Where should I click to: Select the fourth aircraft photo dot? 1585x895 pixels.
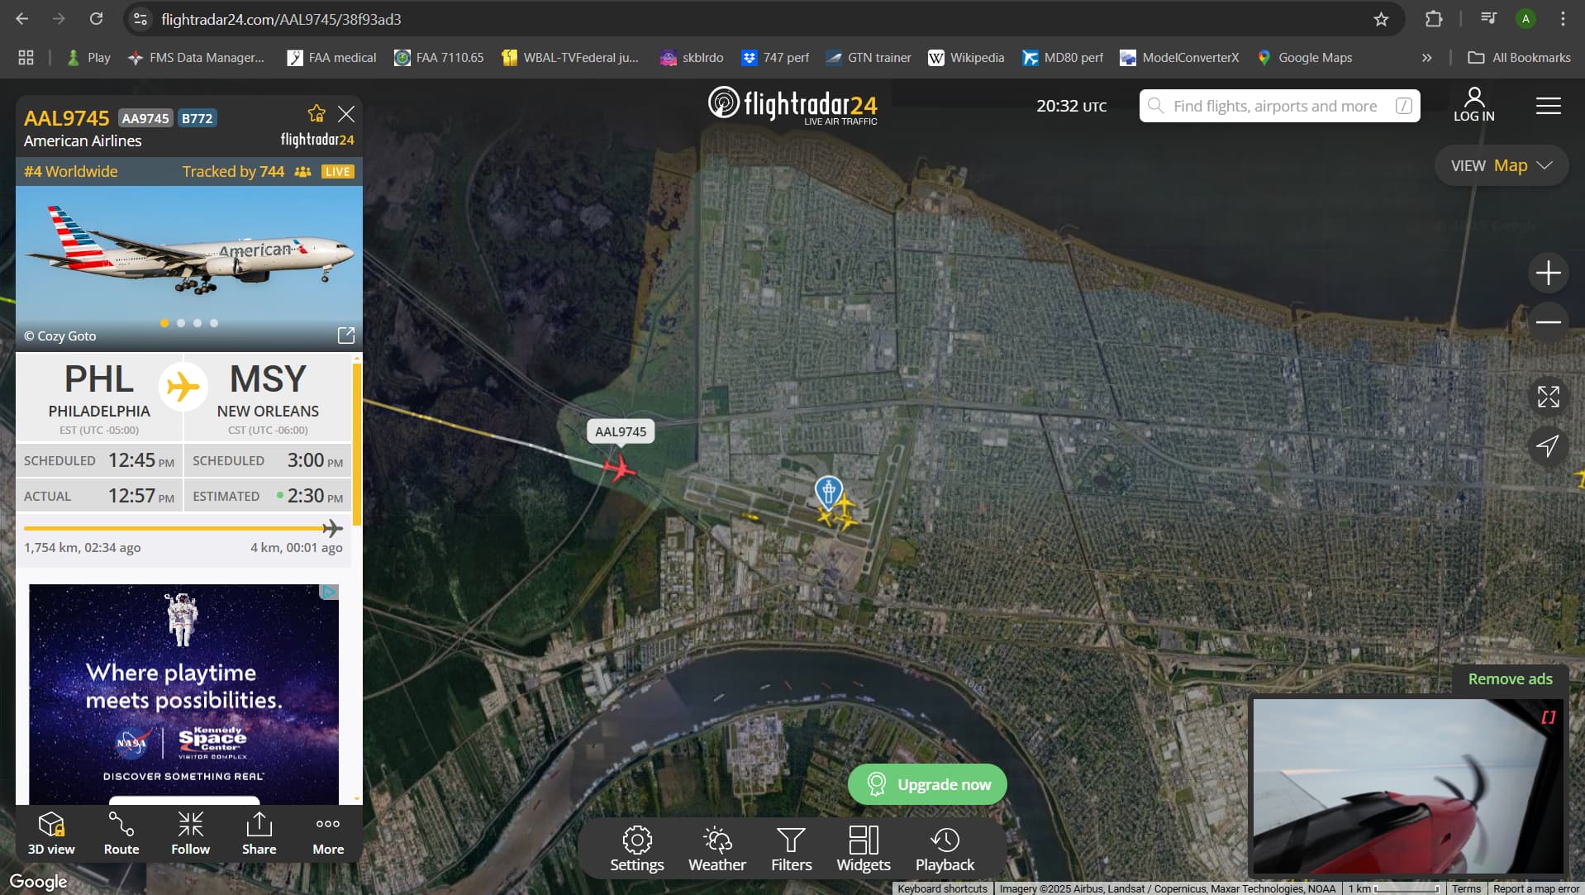click(214, 323)
